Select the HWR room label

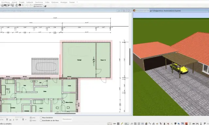[69, 86]
